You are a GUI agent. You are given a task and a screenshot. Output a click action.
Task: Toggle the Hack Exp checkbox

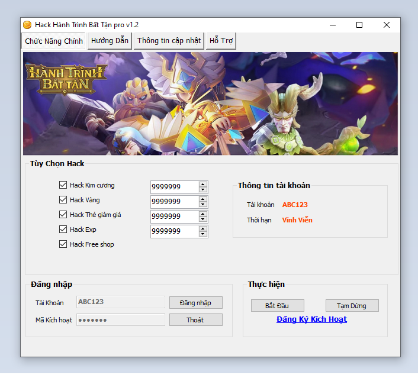coord(63,229)
